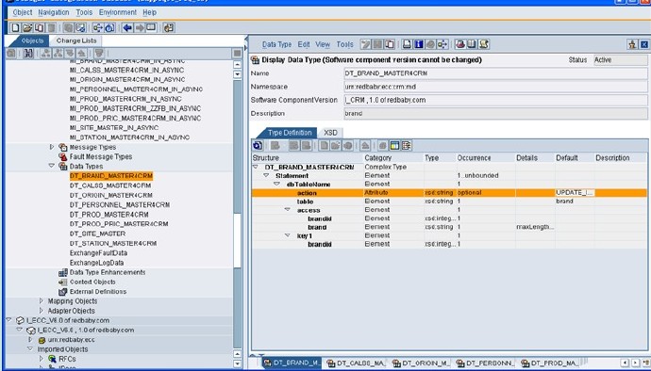Collapse the key1 element row
This screenshot has height=371, width=651.
(x=288, y=235)
